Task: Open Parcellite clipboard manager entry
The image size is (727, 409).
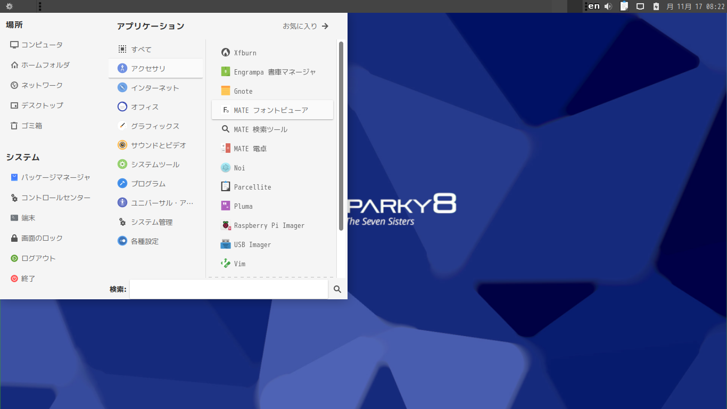Action: [x=272, y=187]
